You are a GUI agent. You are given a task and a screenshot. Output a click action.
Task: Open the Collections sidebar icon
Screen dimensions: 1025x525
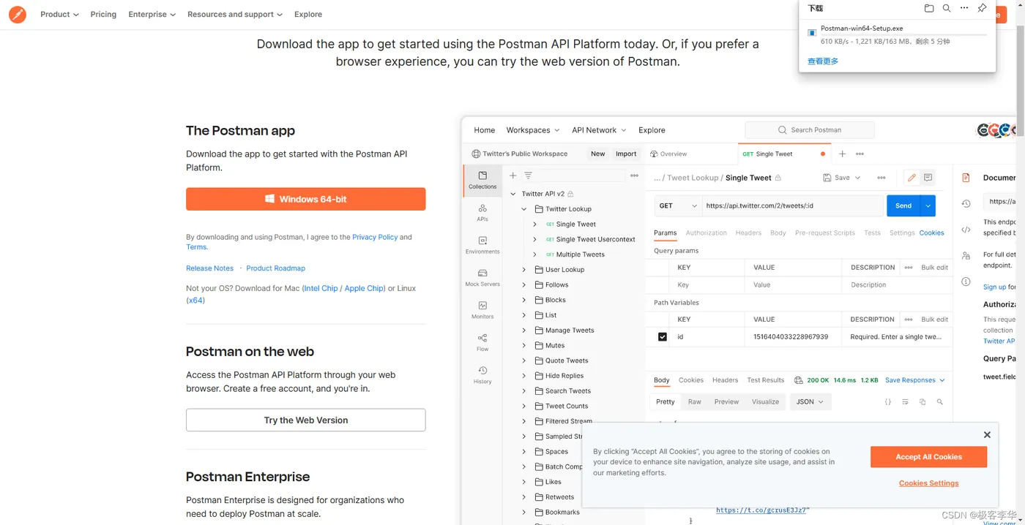482,180
